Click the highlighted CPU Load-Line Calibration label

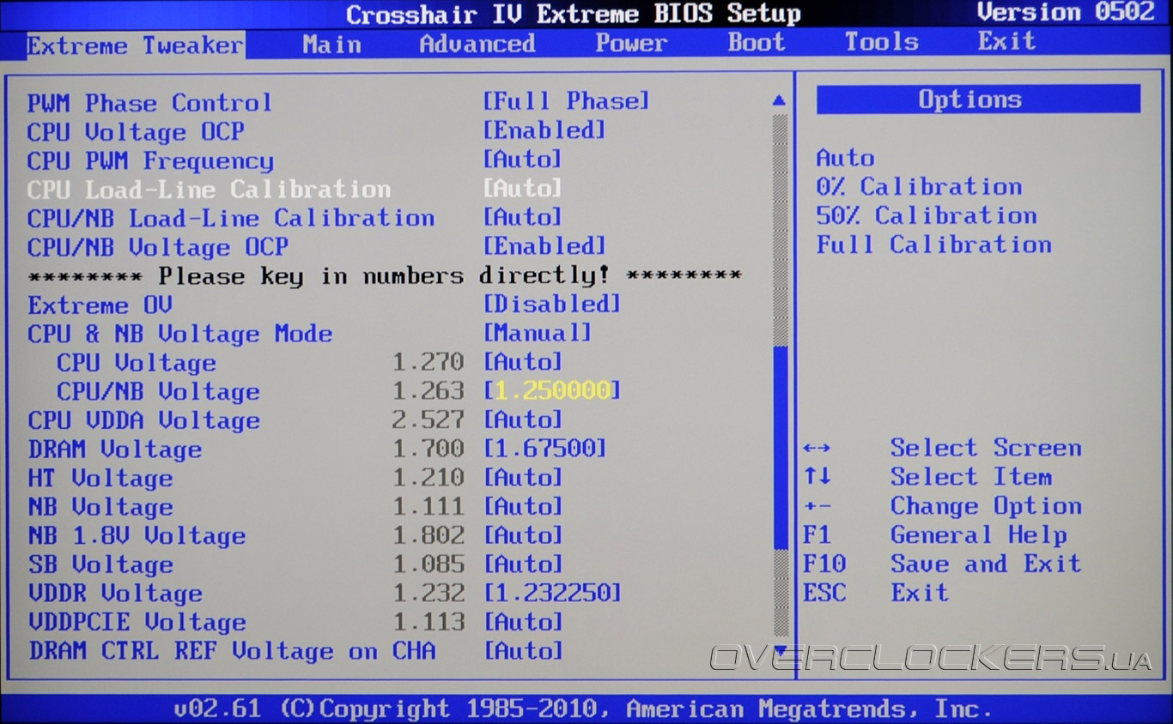tap(209, 189)
